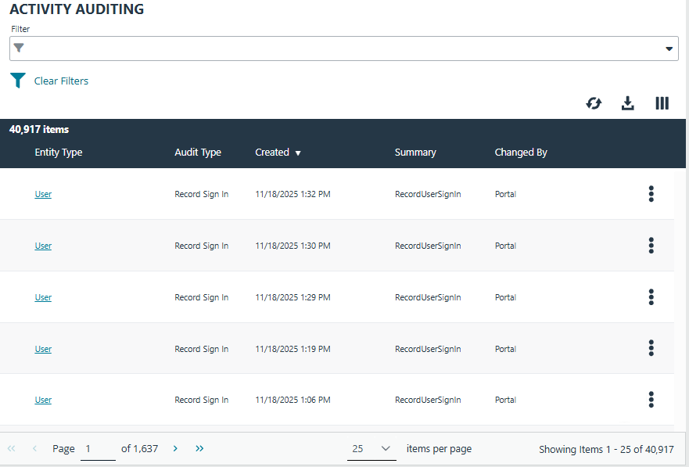Click the download export icon
The height and width of the screenshot is (467, 689).
627,102
